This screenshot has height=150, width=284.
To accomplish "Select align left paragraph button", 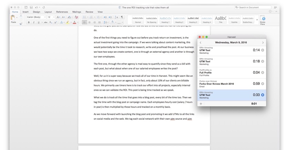I will (84, 22).
